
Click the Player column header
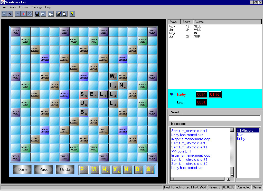coord(174,22)
